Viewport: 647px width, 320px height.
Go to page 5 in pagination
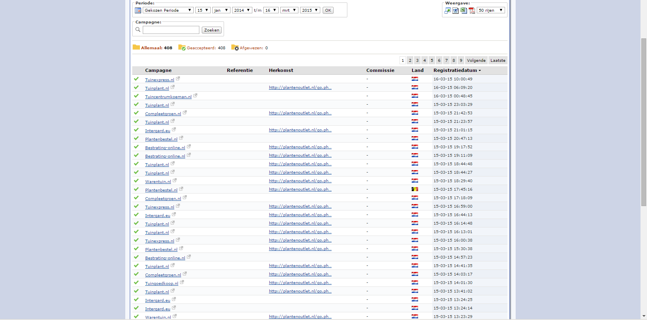432,60
